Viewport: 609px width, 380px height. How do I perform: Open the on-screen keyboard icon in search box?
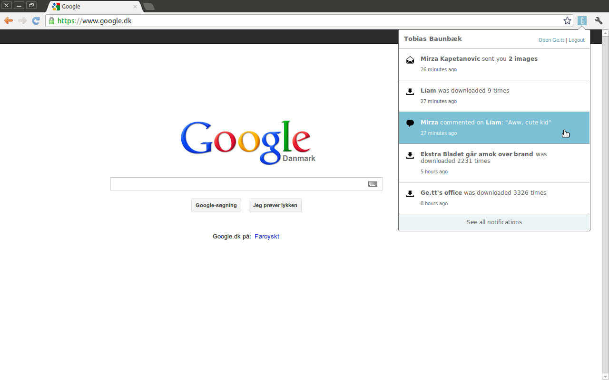pyautogui.click(x=373, y=184)
